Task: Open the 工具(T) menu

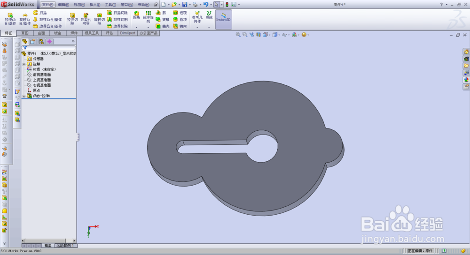Action: (x=110, y=5)
